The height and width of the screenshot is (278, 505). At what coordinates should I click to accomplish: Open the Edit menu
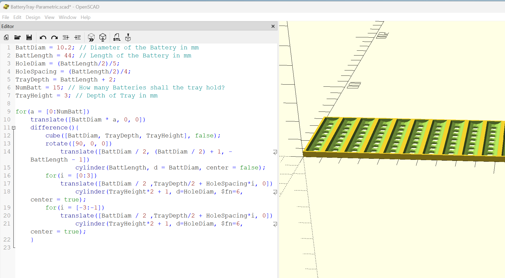[17, 17]
